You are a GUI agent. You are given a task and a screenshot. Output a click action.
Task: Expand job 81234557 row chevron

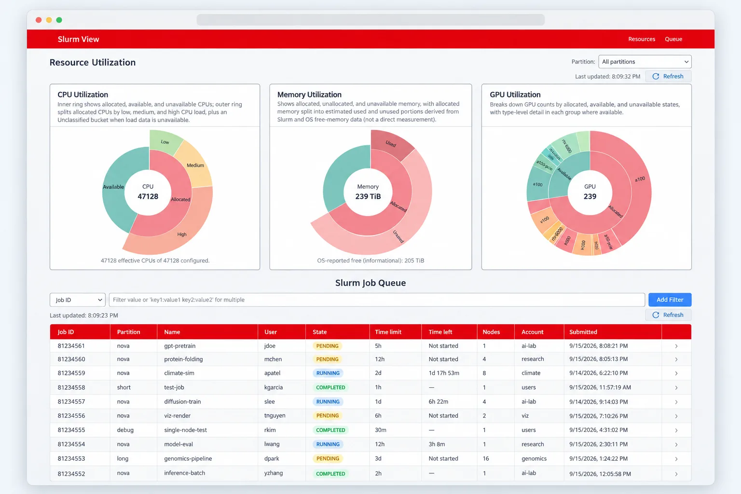pyautogui.click(x=676, y=402)
